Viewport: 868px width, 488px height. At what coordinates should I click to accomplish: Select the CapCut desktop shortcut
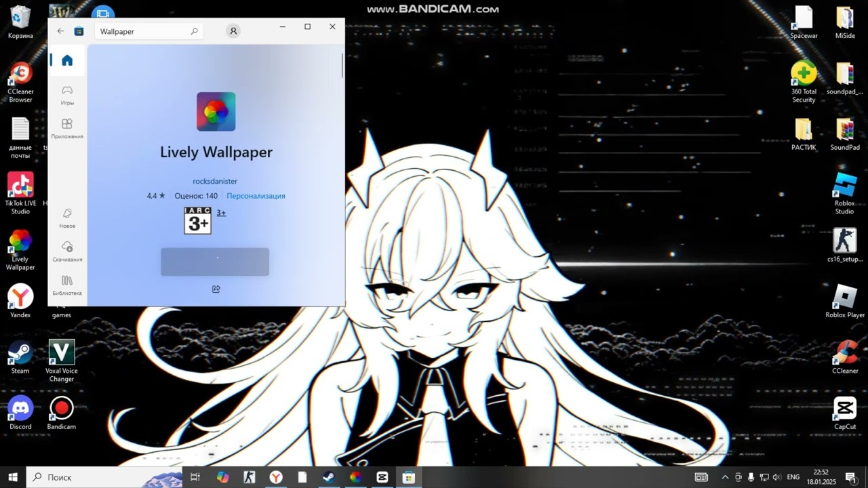(845, 413)
